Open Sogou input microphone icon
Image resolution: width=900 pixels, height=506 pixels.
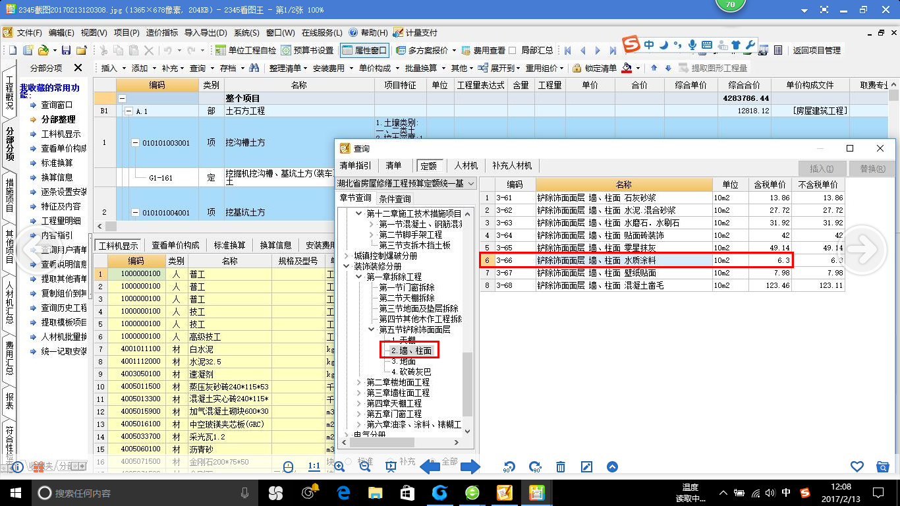coord(692,45)
